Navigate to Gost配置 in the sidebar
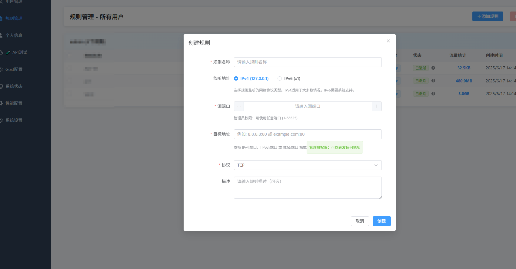Screen dimensions: 516x269 pos(14,69)
